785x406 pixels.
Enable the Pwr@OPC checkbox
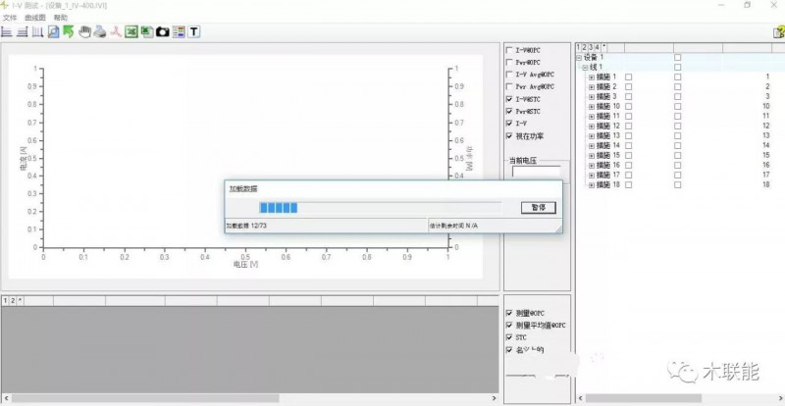pos(509,63)
